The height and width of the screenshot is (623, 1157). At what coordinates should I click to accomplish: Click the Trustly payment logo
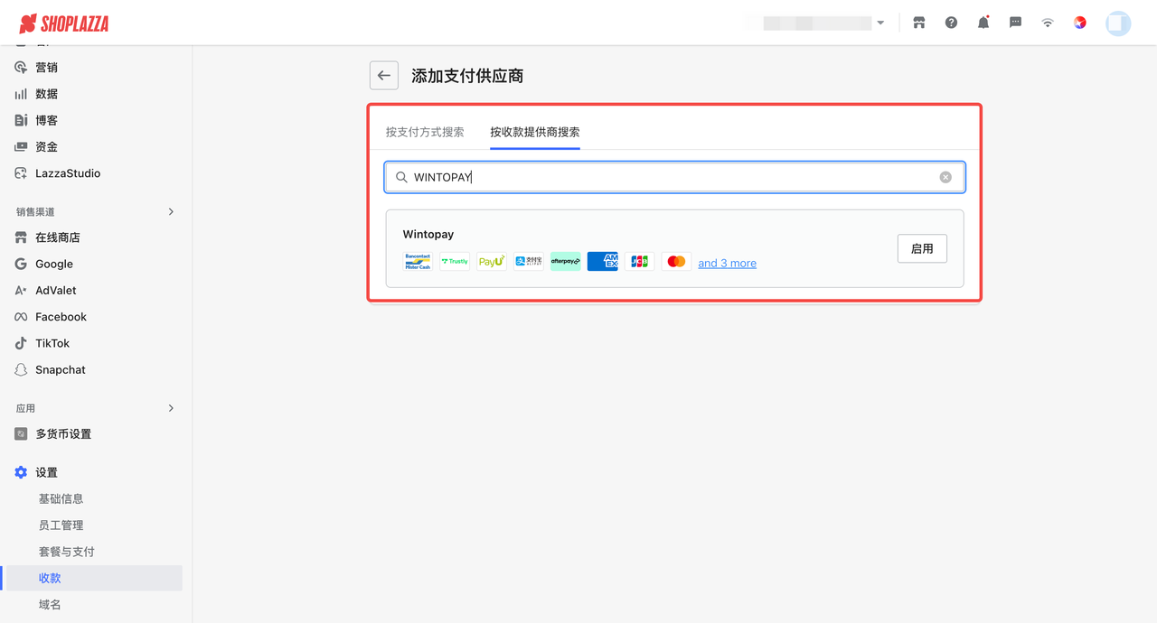[455, 262]
